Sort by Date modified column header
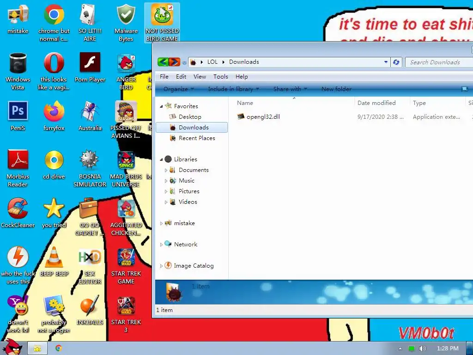 tap(382, 103)
